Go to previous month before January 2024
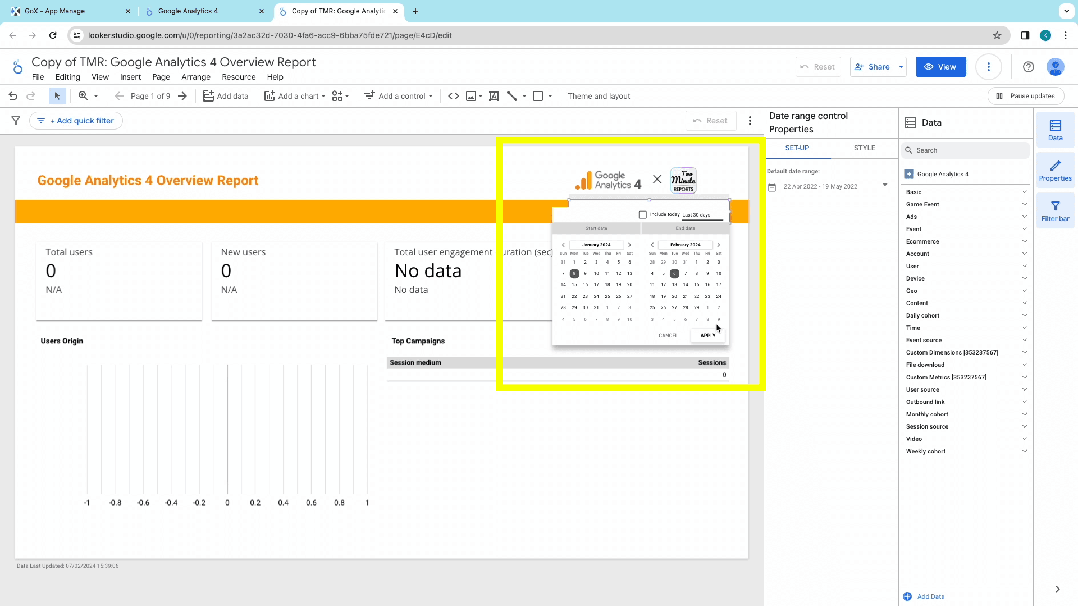The width and height of the screenshot is (1078, 606). 563,245
